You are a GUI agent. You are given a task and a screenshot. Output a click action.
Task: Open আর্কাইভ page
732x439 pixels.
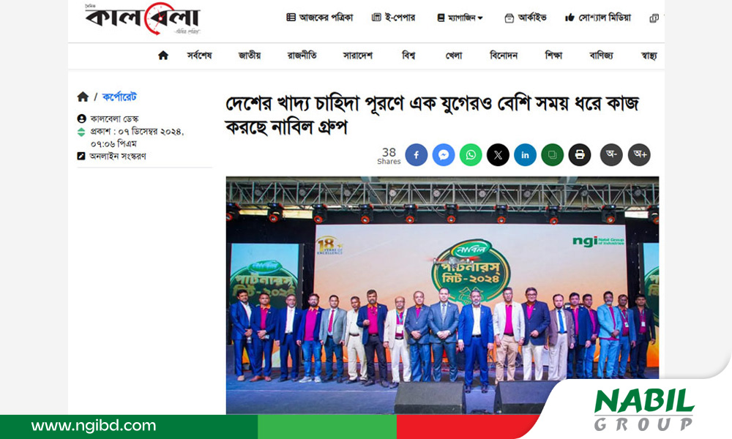(x=526, y=18)
